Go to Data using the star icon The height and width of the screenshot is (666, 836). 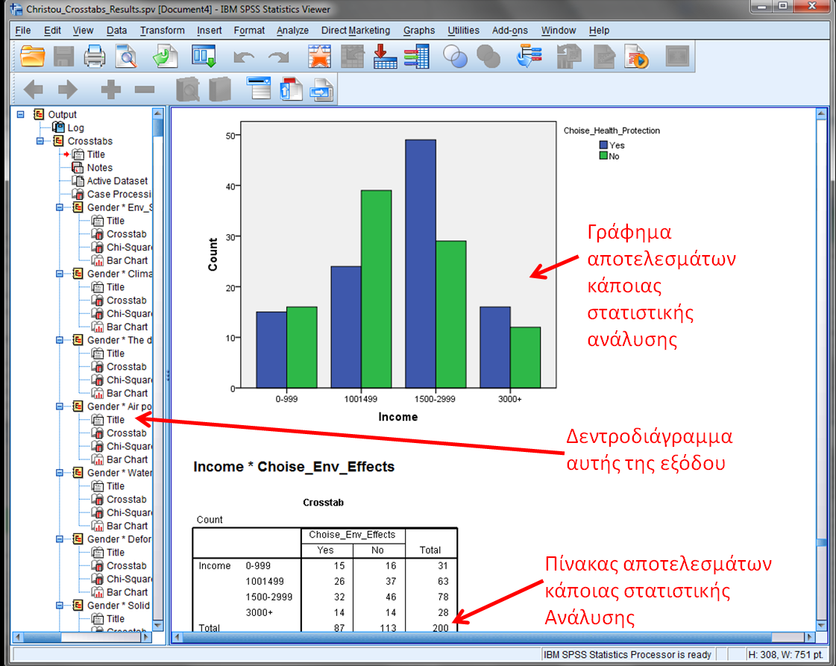pos(319,57)
